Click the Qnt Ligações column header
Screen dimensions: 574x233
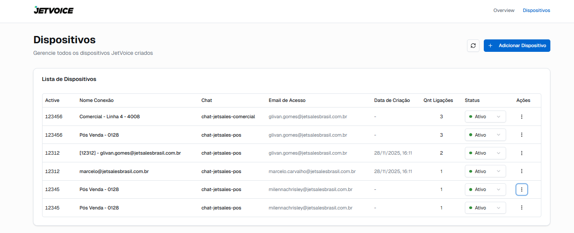pyautogui.click(x=438, y=101)
